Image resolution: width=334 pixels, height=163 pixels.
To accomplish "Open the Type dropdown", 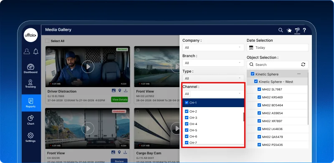I will pyautogui.click(x=213, y=78).
